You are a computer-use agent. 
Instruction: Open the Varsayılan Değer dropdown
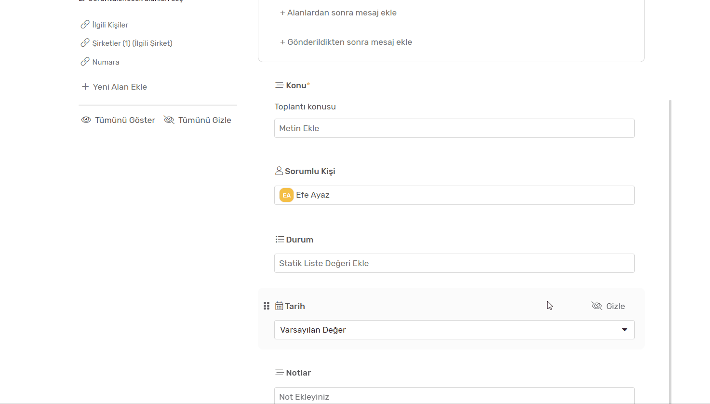[x=455, y=330]
